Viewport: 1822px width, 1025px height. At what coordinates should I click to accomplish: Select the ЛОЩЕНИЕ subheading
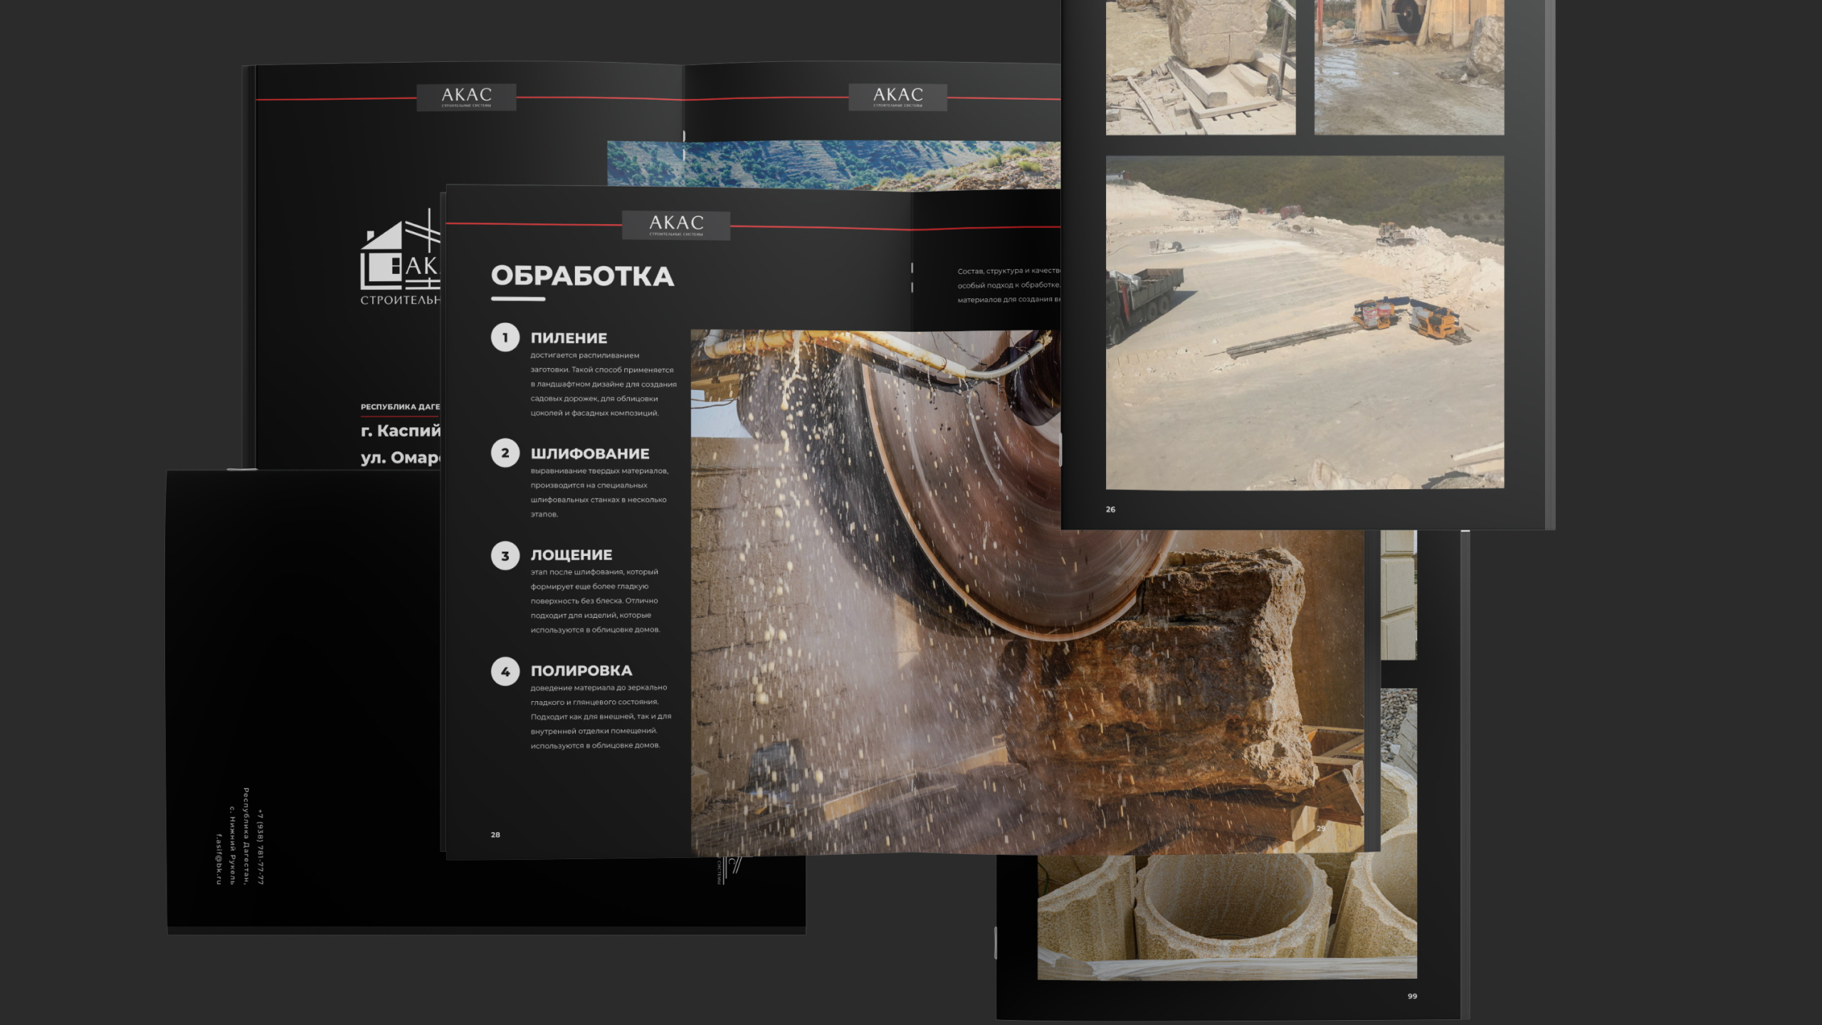pos(571,554)
